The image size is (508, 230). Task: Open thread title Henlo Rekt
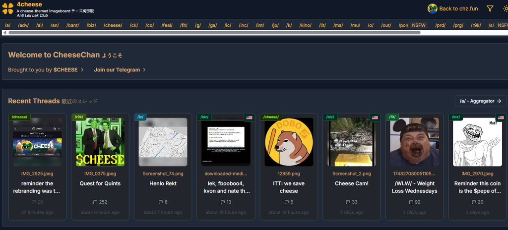(163, 183)
